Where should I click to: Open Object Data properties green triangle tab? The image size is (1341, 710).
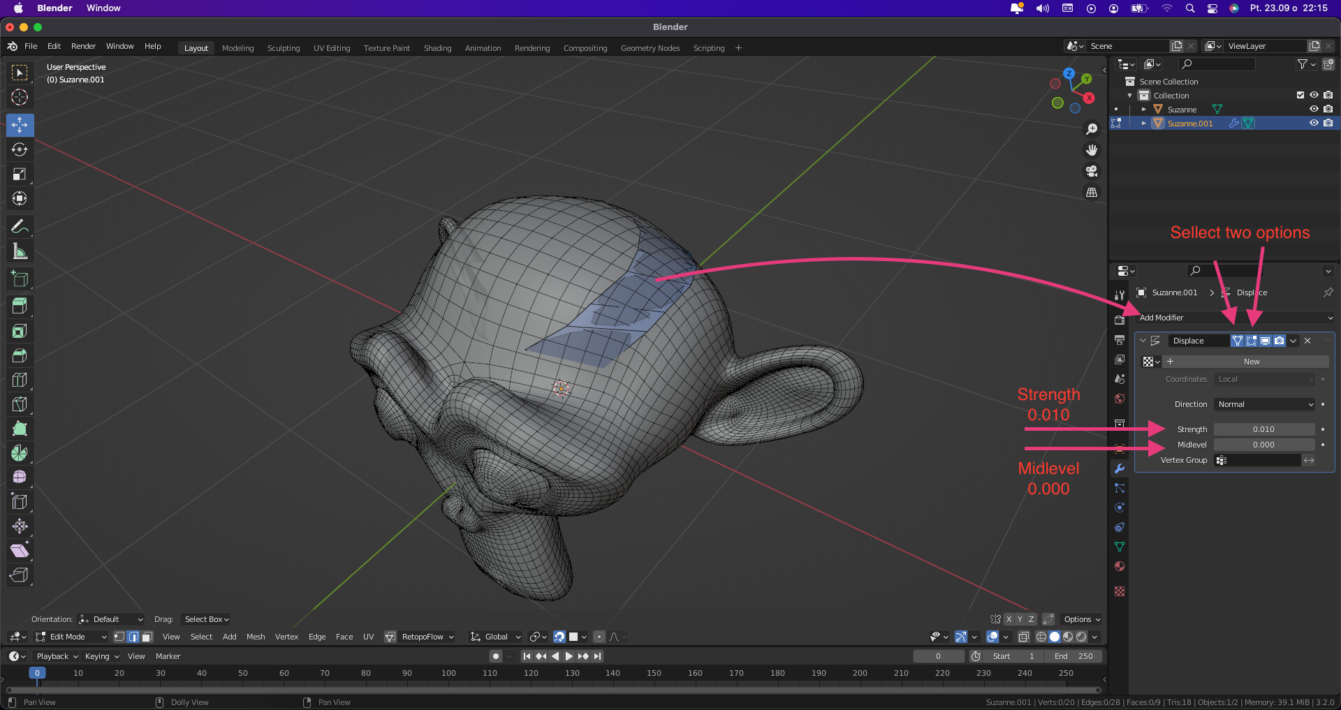coord(1120,547)
